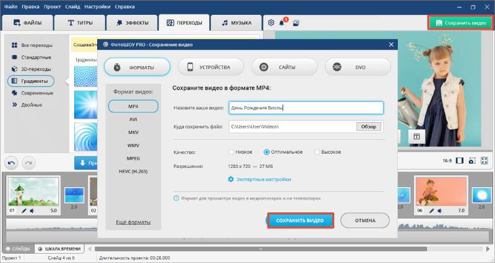The width and height of the screenshot is (495, 263).
Task: Edit slide 01 with pencil icon
Action: (24, 211)
